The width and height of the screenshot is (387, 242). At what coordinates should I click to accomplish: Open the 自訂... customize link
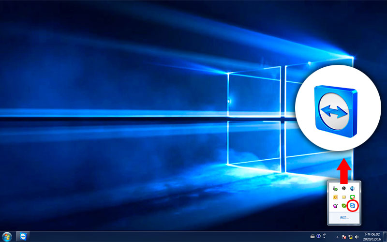pyautogui.click(x=344, y=218)
